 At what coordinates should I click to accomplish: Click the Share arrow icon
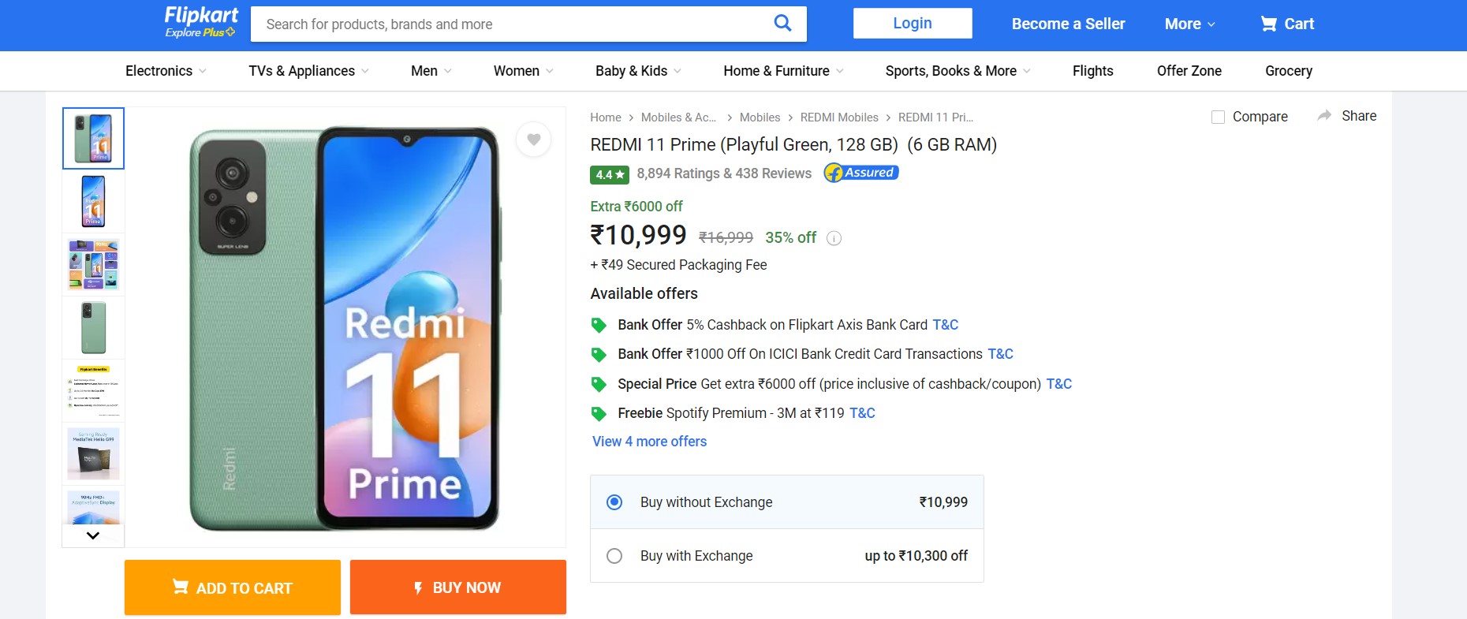[1324, 116]
